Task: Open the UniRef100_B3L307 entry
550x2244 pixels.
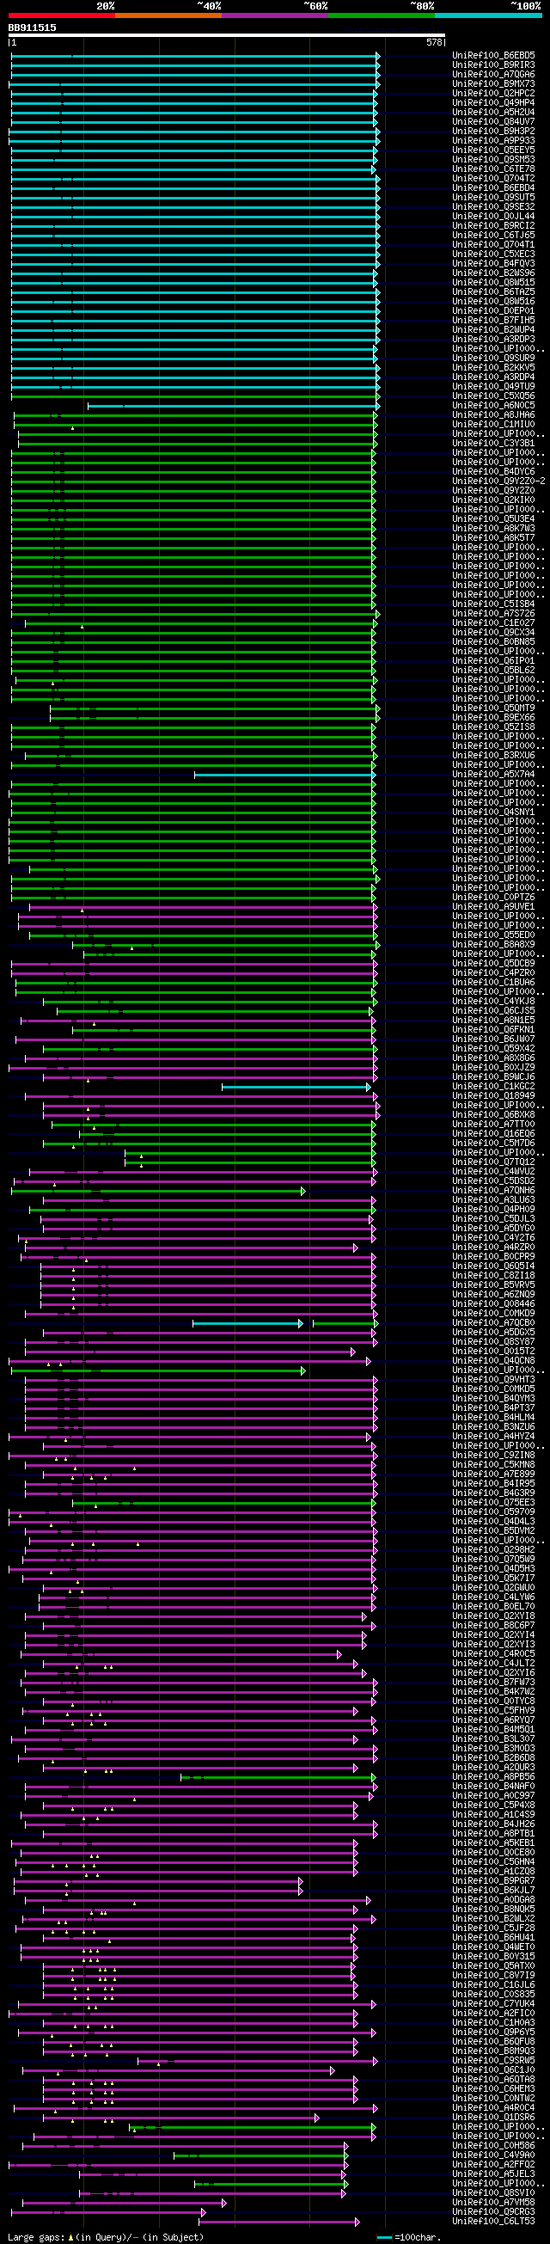Action: point(493,1738)
